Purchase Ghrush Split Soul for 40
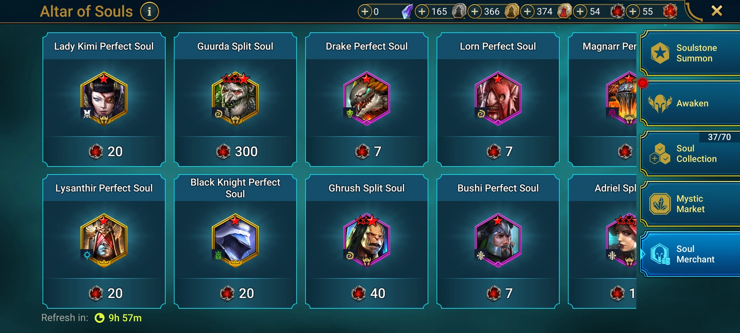 pos(367,293)
